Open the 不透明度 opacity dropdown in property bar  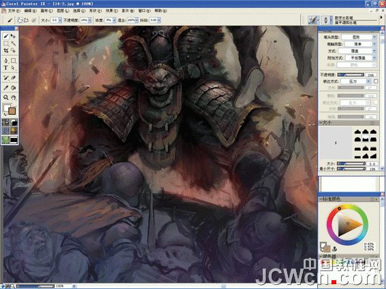tap(90, 20)
